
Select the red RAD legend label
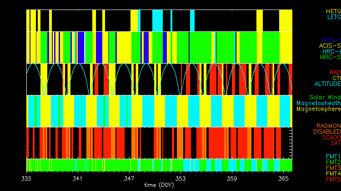(335, 72)
